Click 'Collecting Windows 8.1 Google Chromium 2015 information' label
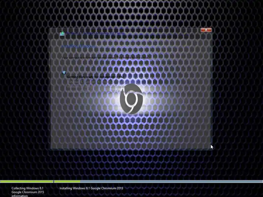The image size is (263, 197). pyautogui.click(x=28, y=192)
